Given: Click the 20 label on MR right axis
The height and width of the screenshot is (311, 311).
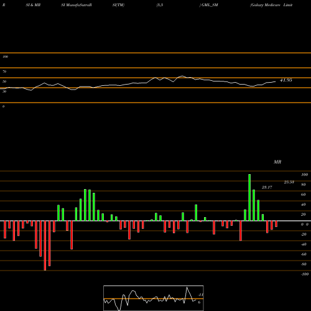Looking at the screenshot, I should (304, 215).
